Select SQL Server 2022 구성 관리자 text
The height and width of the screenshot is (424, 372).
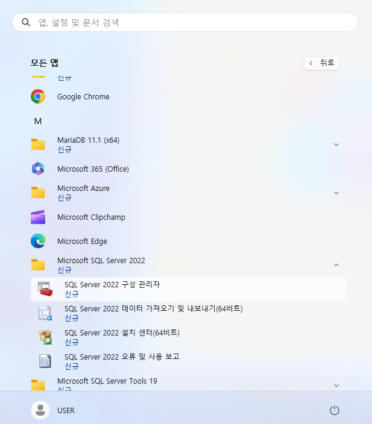112,284
